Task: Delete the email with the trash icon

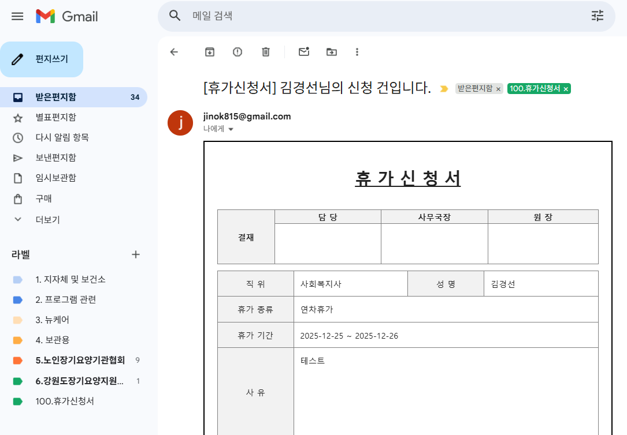Action: click(x=266, y=52)
